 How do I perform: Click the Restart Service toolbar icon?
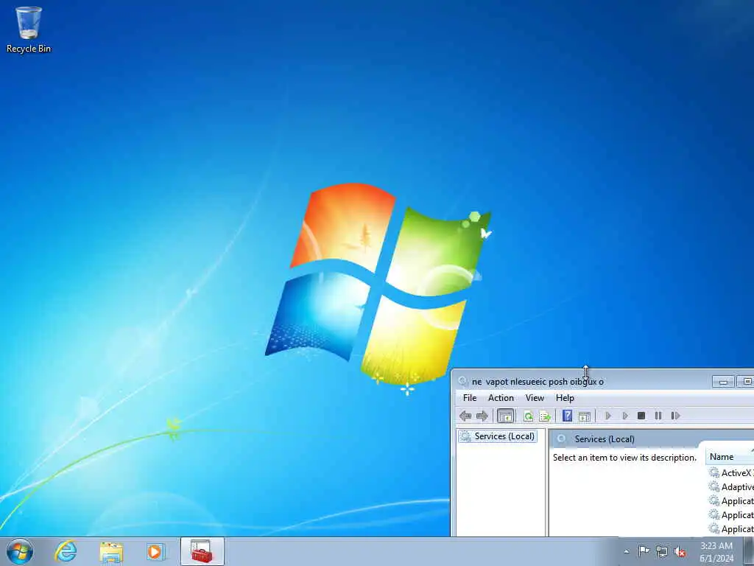675,416
